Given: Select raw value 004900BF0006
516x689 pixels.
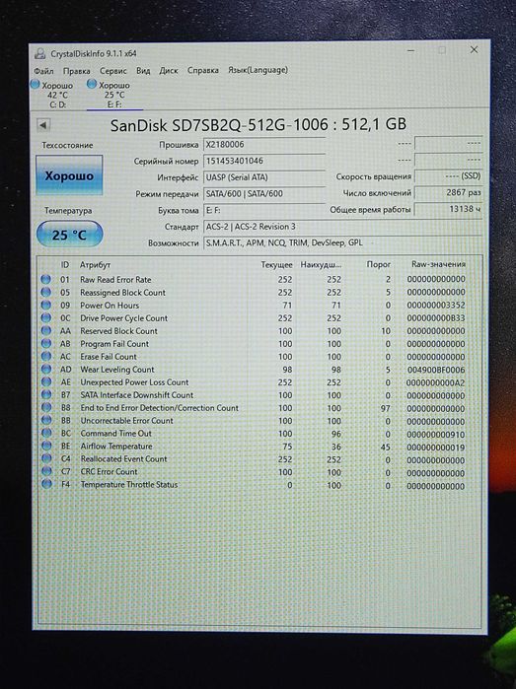Looking at the screenshot, I should click(x=436, y=370).
